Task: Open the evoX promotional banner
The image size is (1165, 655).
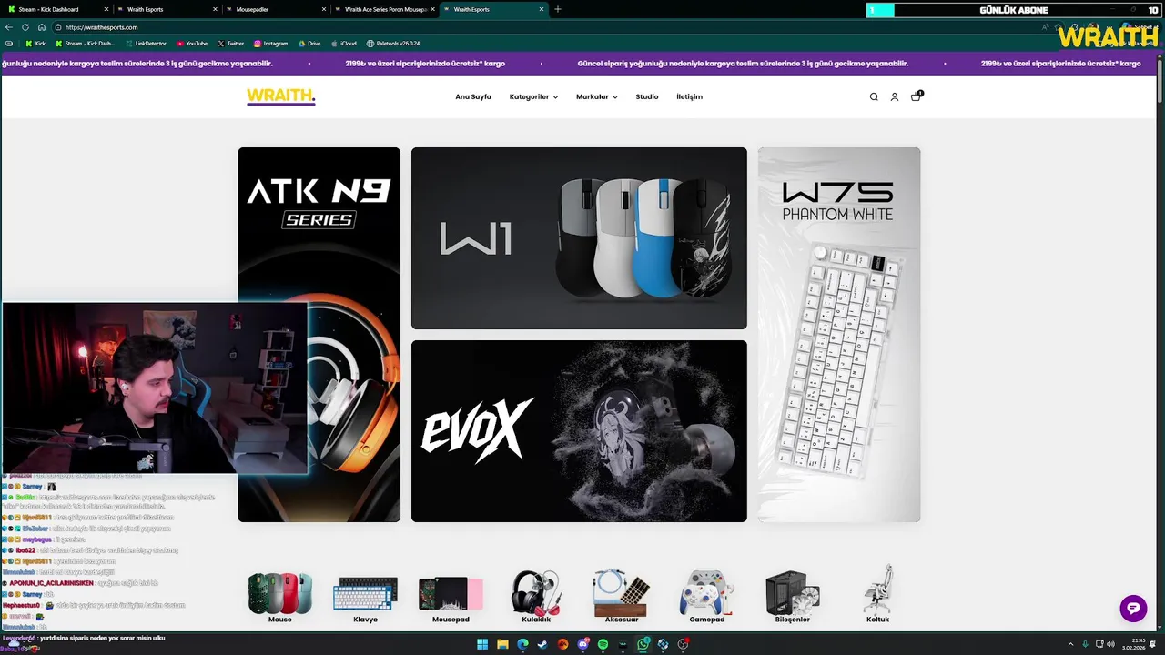Action: pos(579,431)
